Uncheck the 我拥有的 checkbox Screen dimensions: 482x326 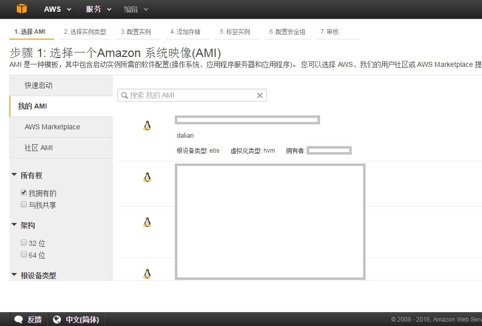(x=24, y=193)
